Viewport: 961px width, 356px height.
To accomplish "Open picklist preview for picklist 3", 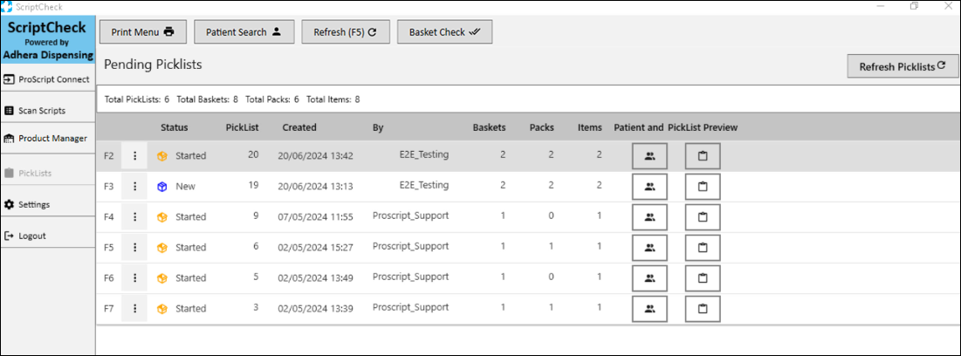I will (x=703, y=309).
